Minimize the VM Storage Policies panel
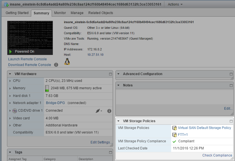235x161 pixels. pos(231,121)
